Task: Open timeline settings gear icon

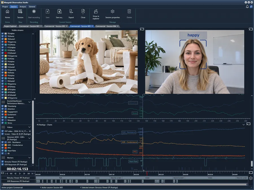Action: coord(251,178)
